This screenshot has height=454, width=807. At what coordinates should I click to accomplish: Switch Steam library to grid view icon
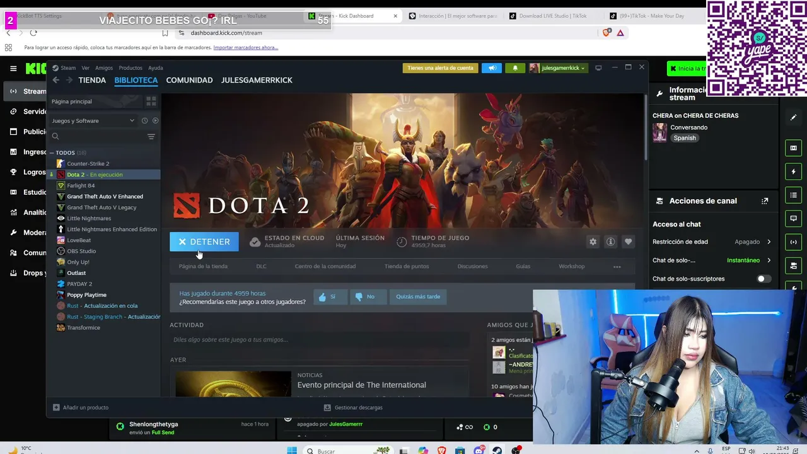point(151,102)
